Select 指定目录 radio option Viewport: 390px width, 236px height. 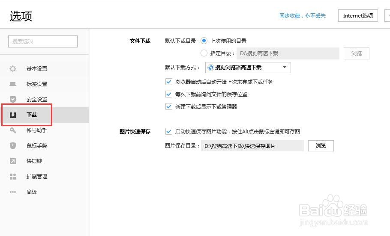pos(204,53)
